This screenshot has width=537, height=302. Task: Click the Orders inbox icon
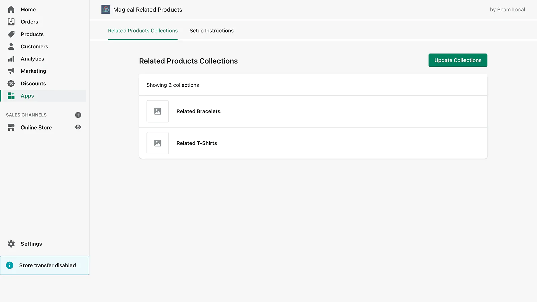point(11,22)
